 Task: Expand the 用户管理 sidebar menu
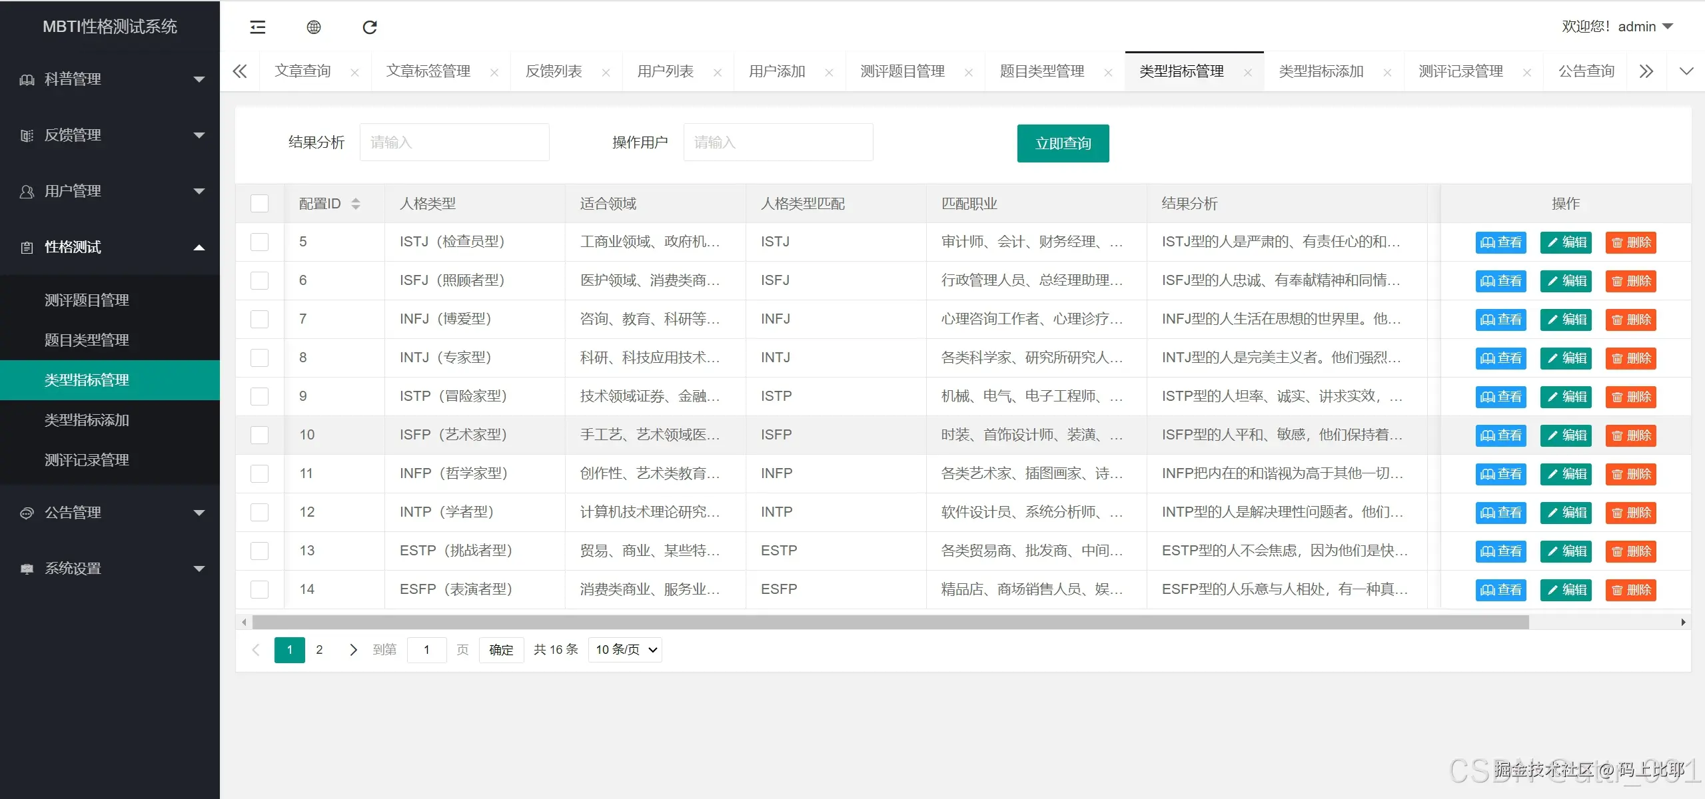(x=110, y=191)
